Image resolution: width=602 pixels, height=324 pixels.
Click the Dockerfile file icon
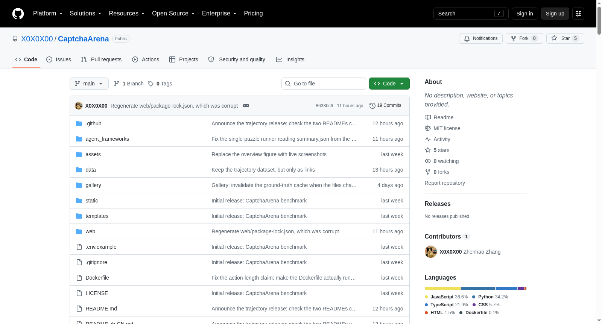(79, 278)
